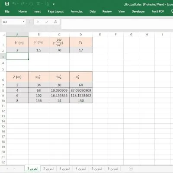The width and height of the screenshot is (173, 173).
Task: Open the Undo history dropdown arrow
Action: pyautogui.click(x=18, y=4)
